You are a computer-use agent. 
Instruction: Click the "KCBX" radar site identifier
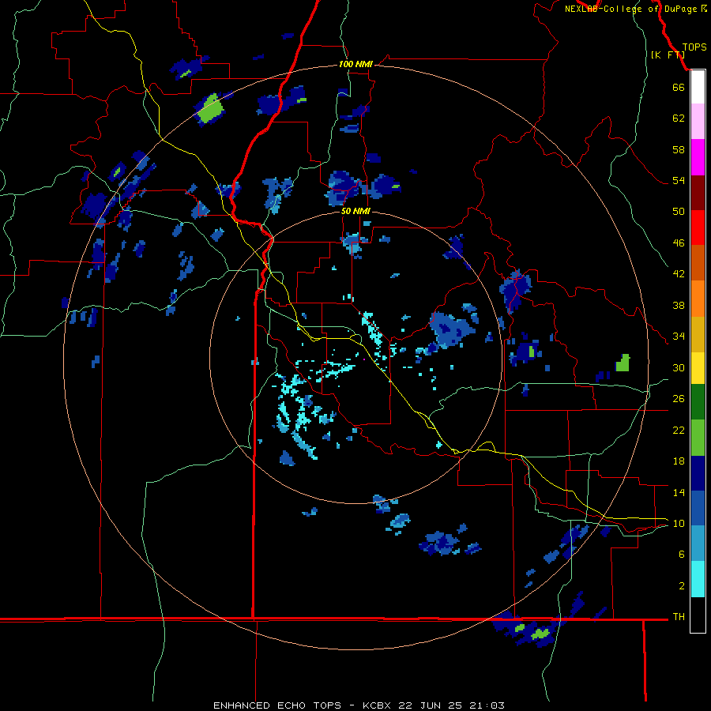coord(376,705)
